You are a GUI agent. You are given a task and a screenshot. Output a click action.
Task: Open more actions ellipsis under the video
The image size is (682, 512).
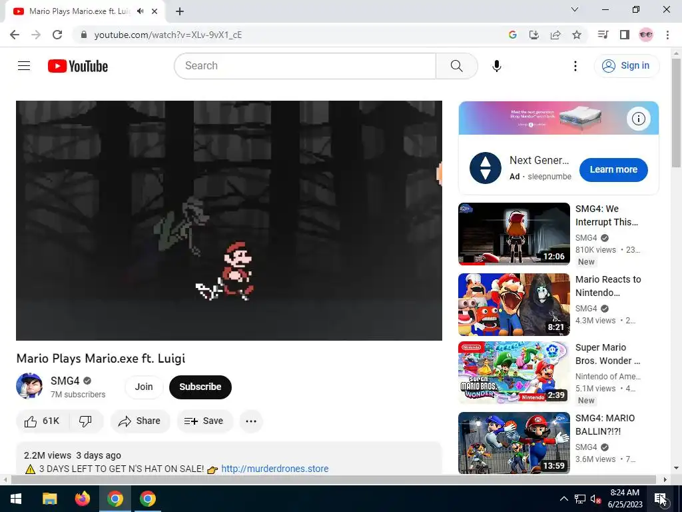pyautogui.click(x=251, y=421)
